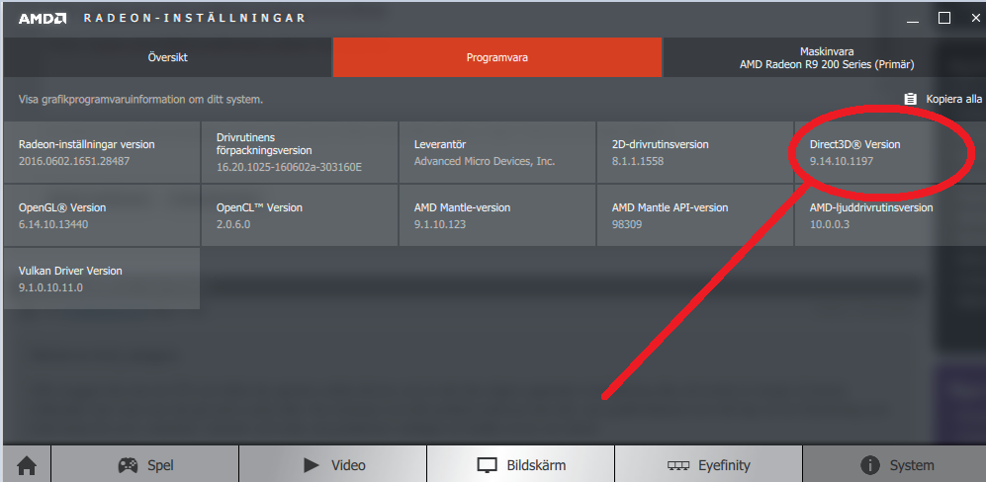Open the Home icon in bottom bar

tap(27, 464)
